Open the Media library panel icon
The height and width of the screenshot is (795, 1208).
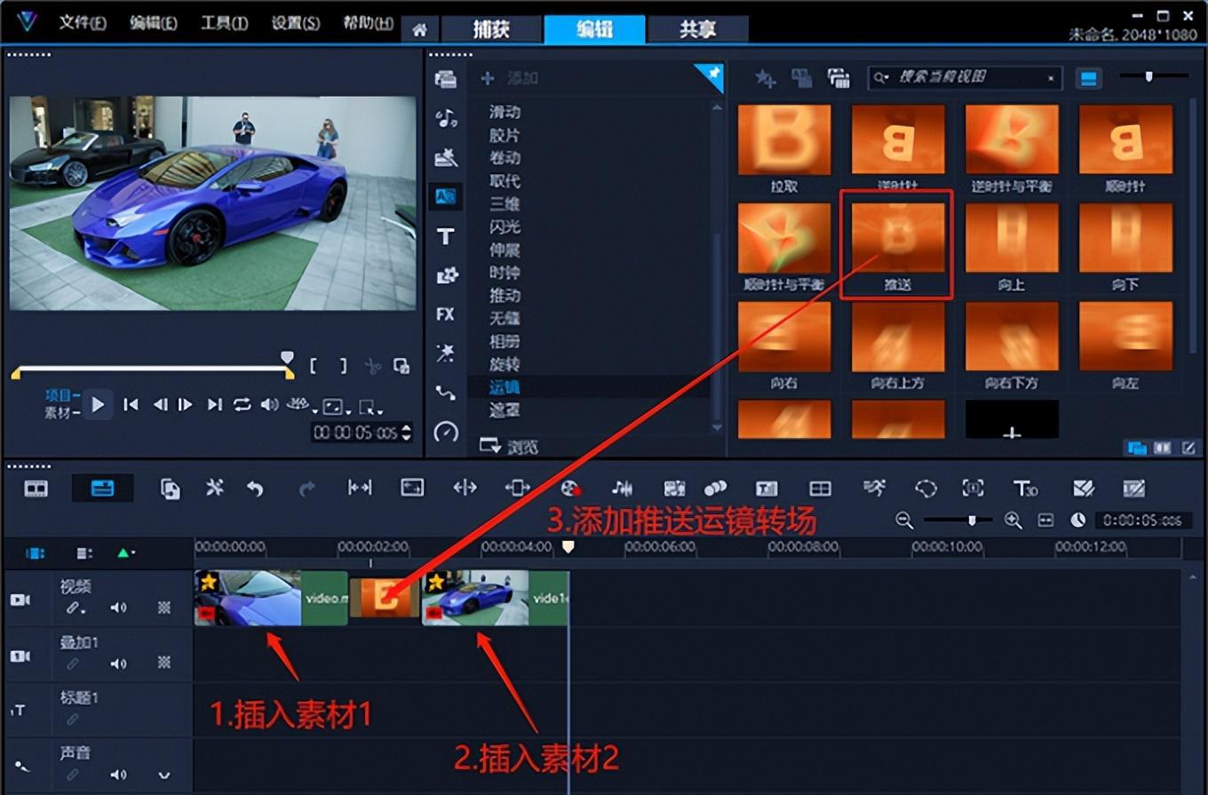coord(446,79)
